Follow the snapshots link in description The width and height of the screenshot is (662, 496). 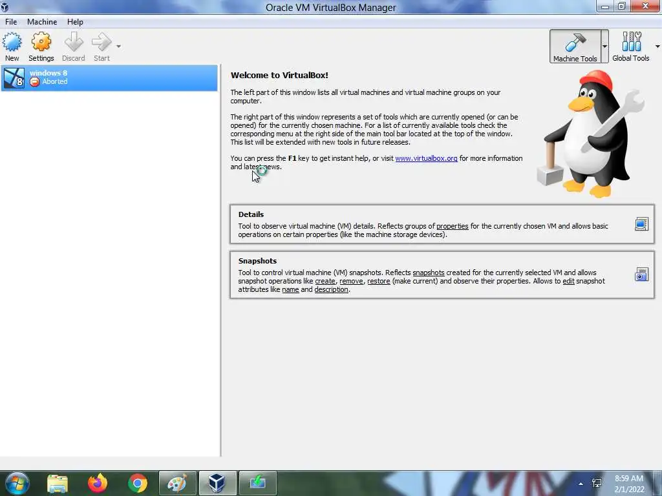point(429,273)
